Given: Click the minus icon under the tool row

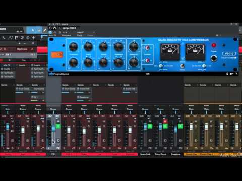Looking at the screenshot, I should tap(25, 43).
